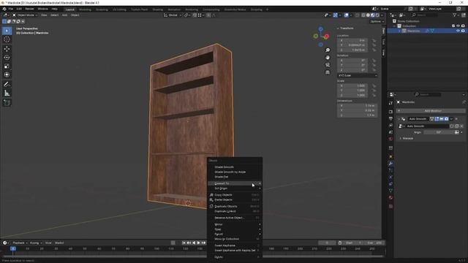Open the Tool properties tab
468x263 pixels.
pos(390,103)
